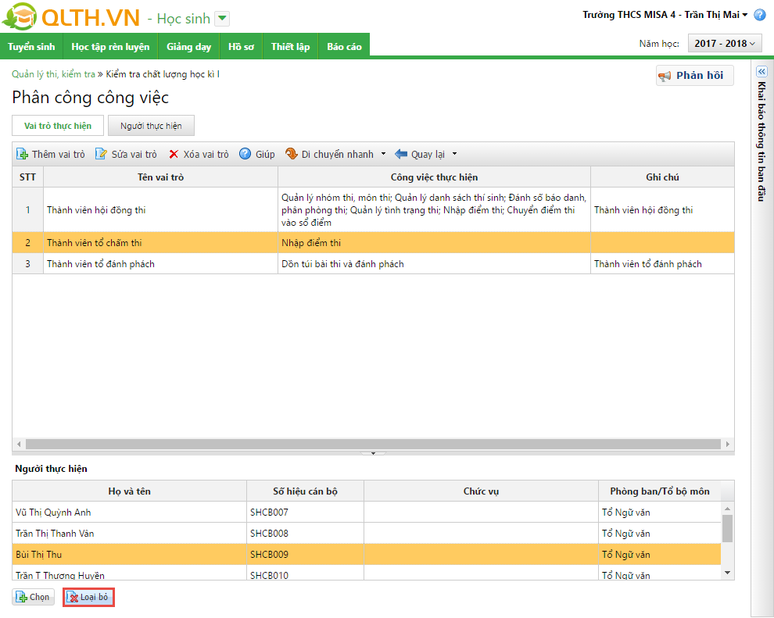
Task: Click the Loại bỏ button
Action: 89,597
